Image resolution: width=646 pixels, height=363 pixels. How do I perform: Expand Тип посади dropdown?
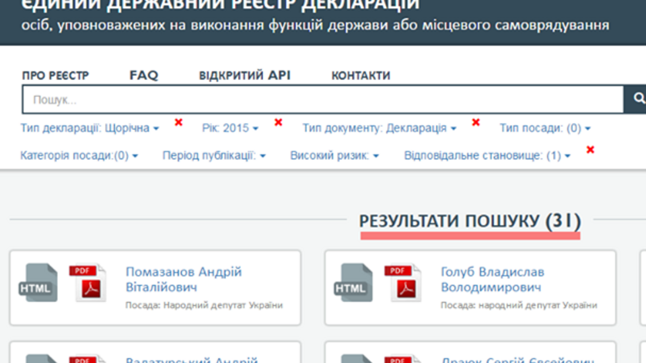pyautogui.click(x=545, y=128)
